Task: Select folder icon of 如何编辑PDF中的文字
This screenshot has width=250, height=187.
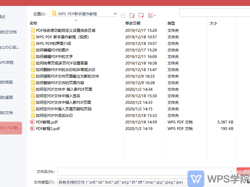Action: coord(33,56)
